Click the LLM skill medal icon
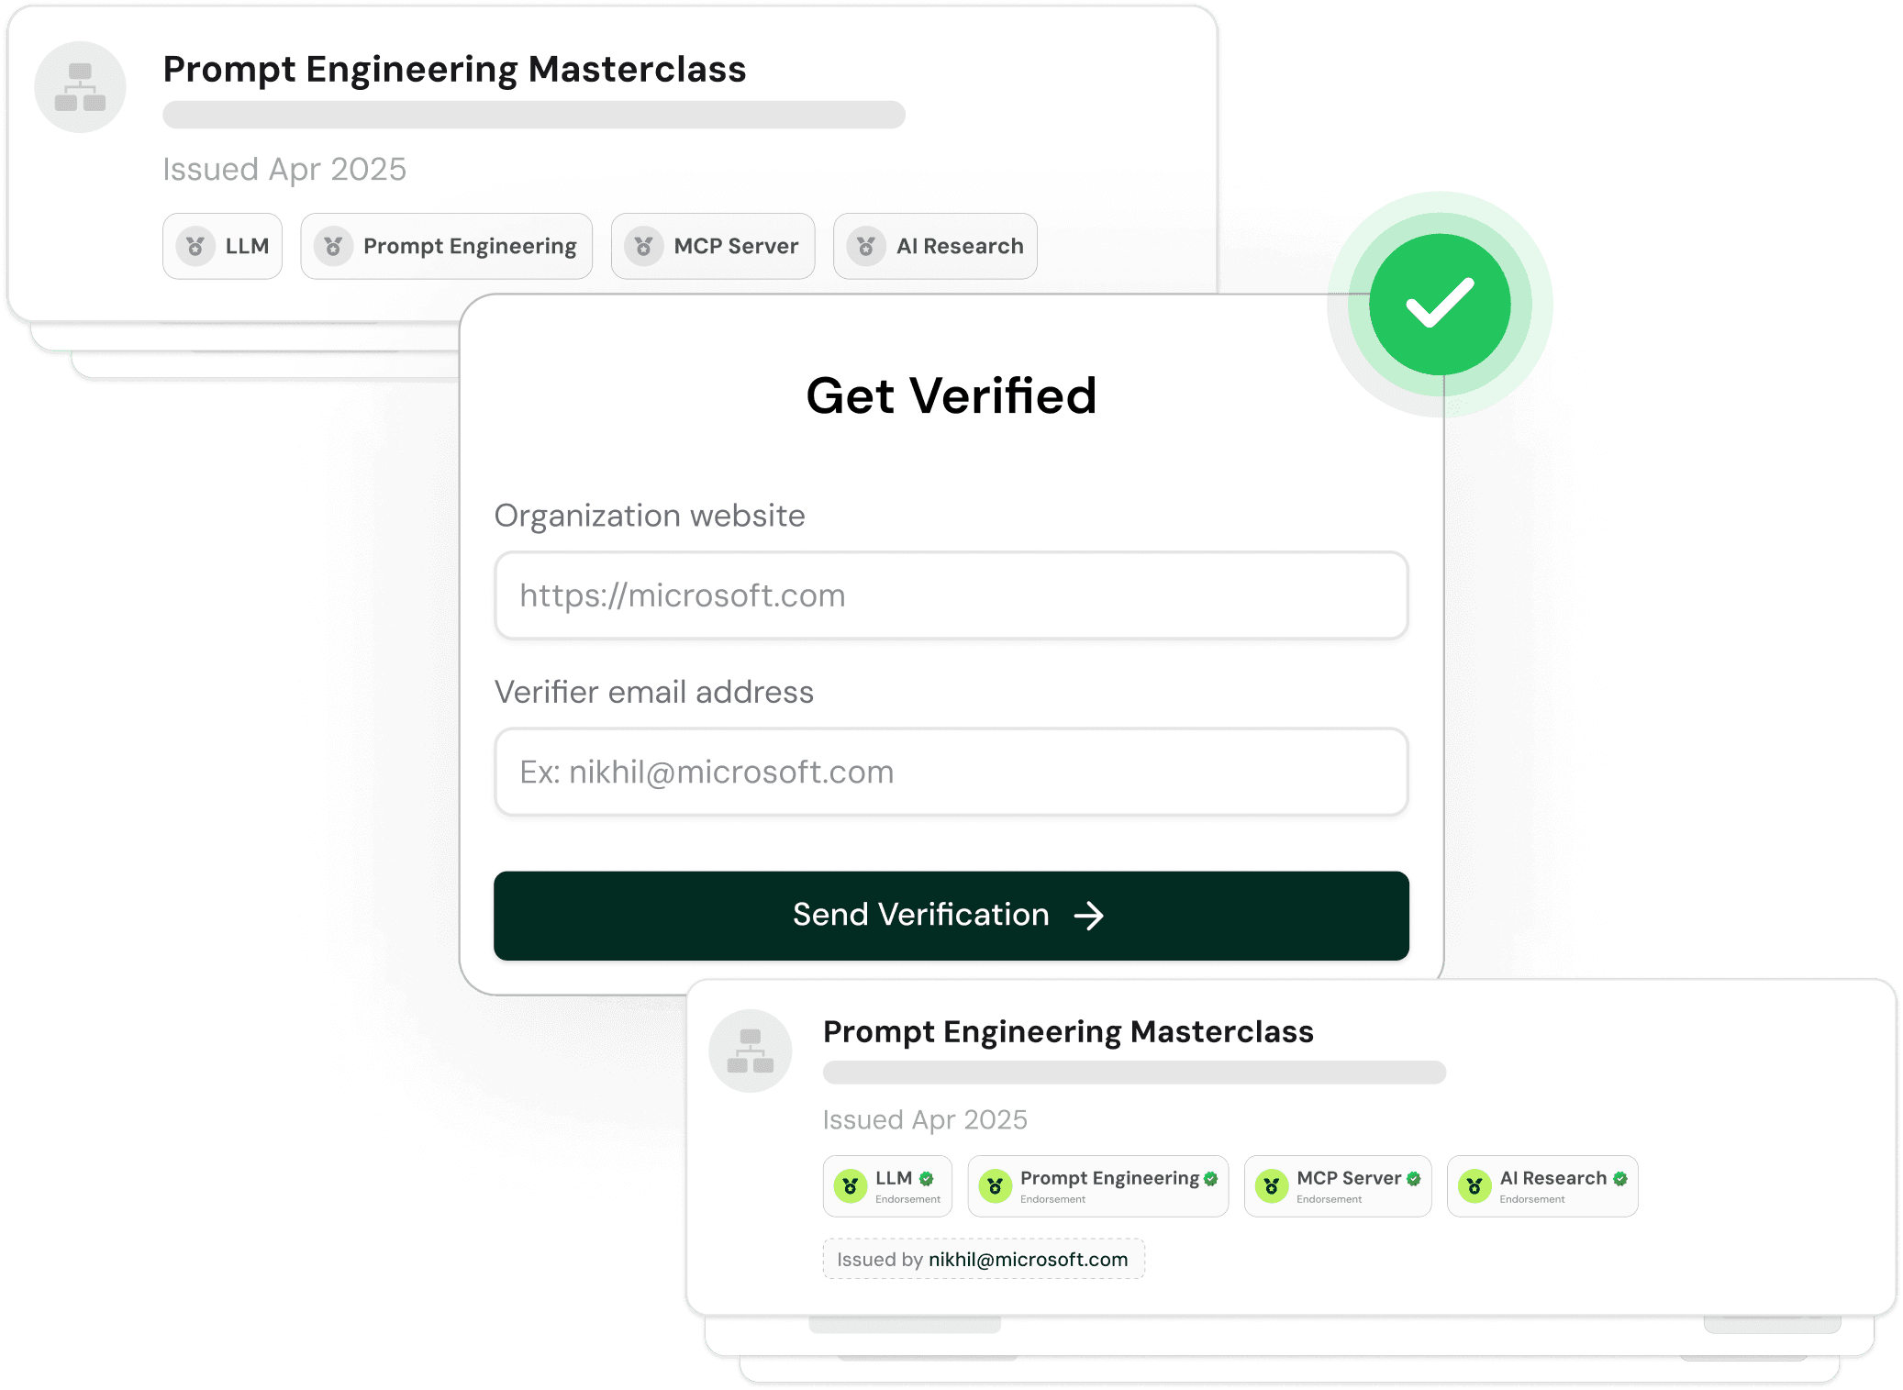Screen dimensions: 1903x1390 click(194, 246)
